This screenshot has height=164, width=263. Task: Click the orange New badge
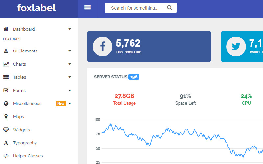(61, 103)
